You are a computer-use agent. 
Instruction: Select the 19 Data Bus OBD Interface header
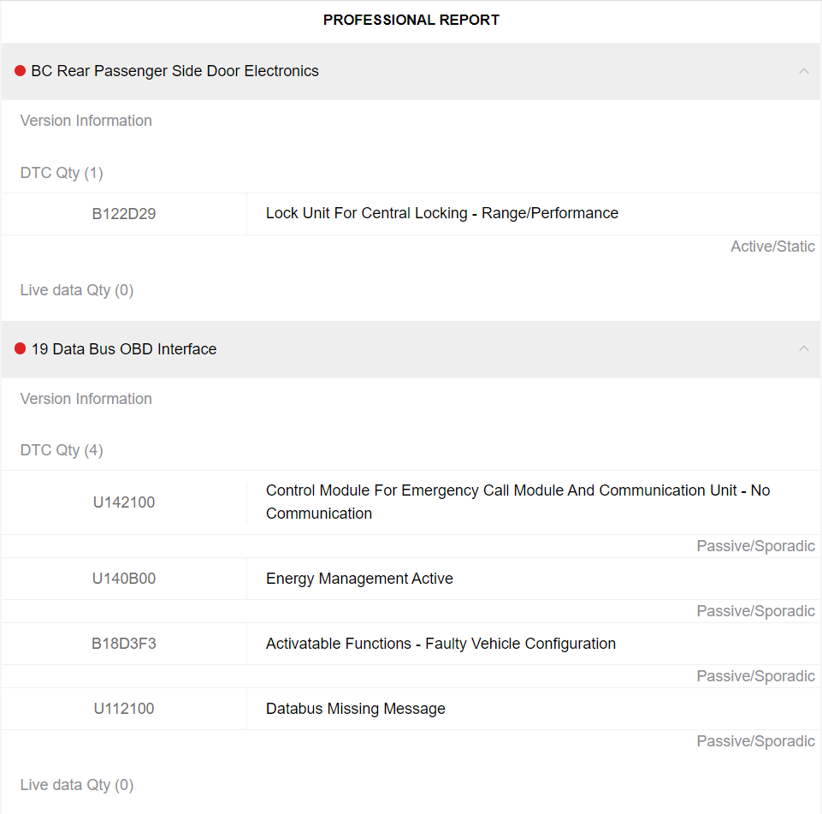123,349
